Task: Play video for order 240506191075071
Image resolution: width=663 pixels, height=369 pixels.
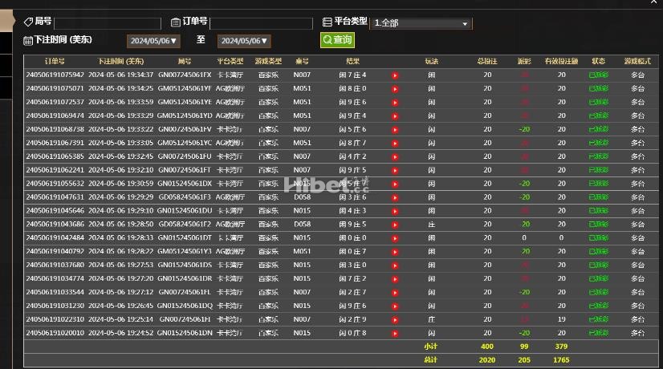Action: (395, 89)
